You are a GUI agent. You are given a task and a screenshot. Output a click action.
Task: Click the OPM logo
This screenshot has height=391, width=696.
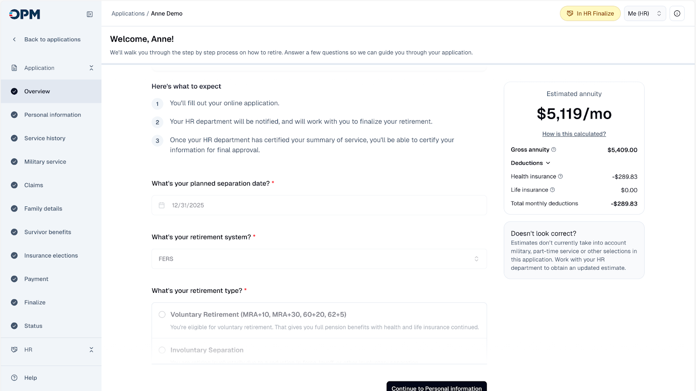pos(25,14)
